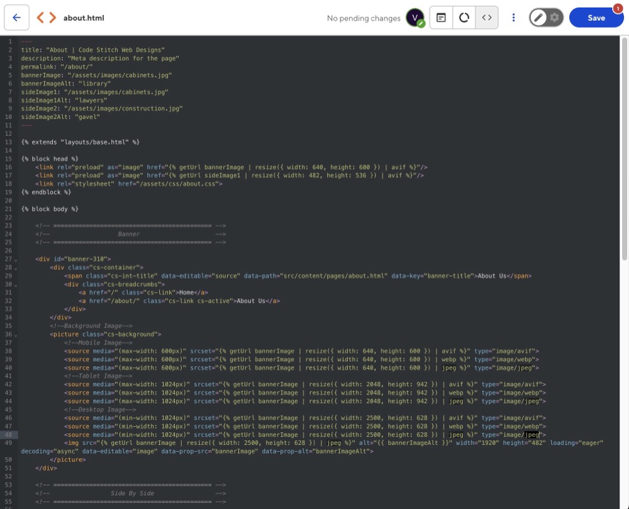Click line number 1 in the gutter

click(10, 41)
